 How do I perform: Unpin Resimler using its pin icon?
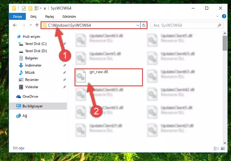pos(64,80)
